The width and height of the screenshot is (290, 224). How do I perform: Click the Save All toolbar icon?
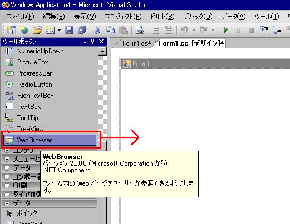pos(82,30)
